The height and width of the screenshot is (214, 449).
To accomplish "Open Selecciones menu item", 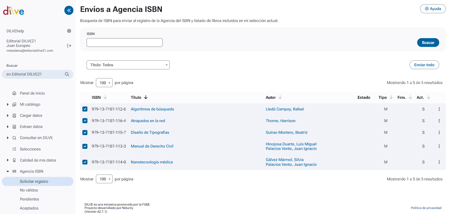I will click(30, 149).
